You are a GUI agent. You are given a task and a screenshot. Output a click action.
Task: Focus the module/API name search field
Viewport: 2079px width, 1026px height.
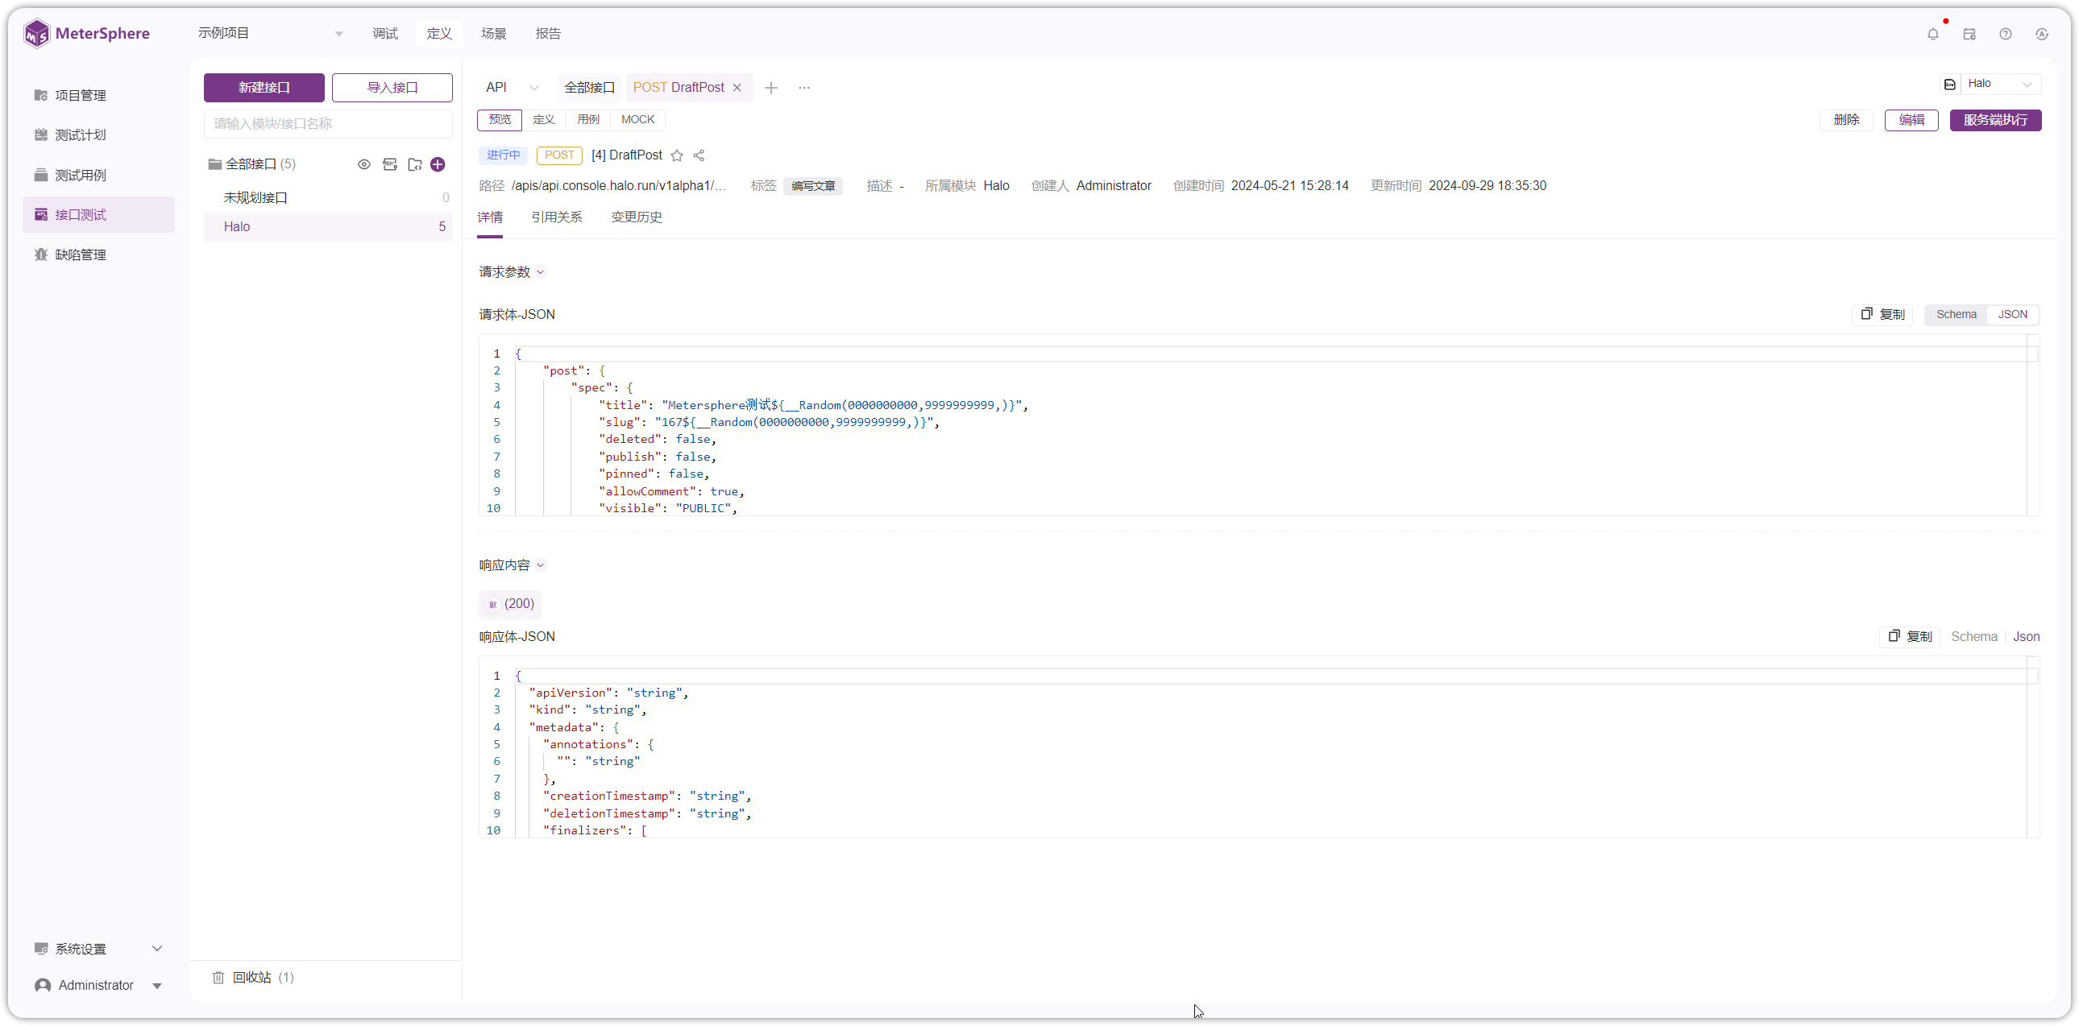coord(328,124)
